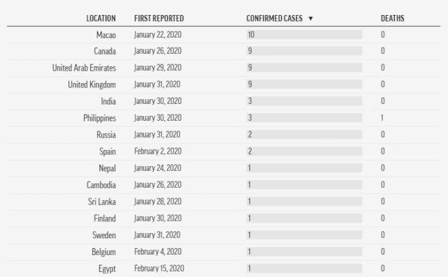Screen dimensions: 448x277
Task: Select the Sweden location entry
Action: click(104, 235)
